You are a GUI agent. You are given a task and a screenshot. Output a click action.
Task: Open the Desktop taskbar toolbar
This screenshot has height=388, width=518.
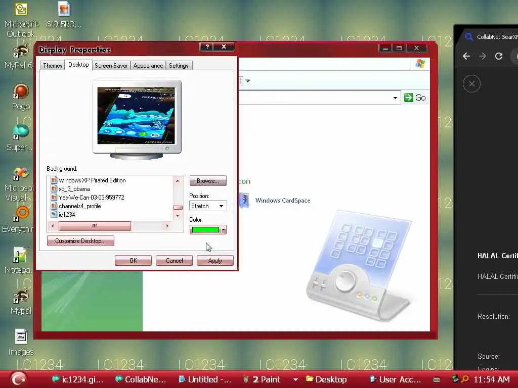326,379
